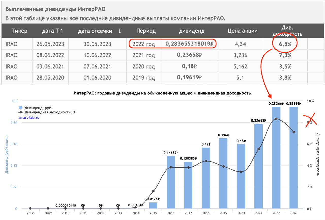325x220 pixels.
Task: Open the smart-lab.ru link in chart
Action: pos(29,117)
